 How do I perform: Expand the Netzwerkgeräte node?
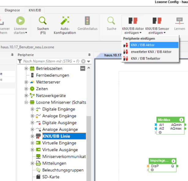pos(26,95)
